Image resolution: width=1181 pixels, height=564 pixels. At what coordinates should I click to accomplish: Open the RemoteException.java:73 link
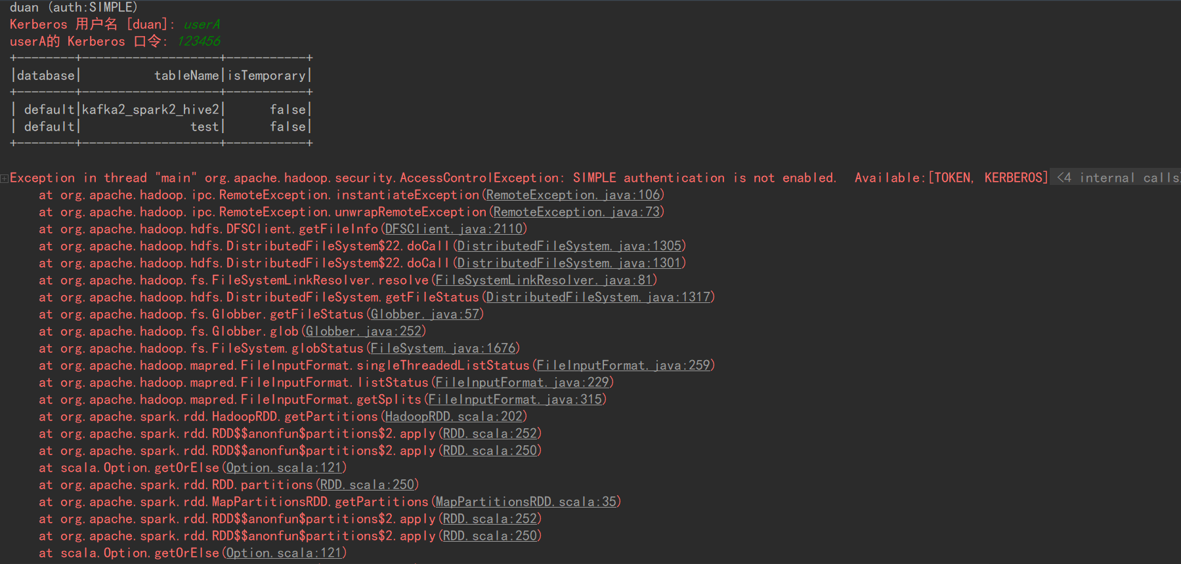577,212
